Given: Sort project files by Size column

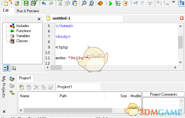Looking at the screenshot, I should click(x=117, y=96).
